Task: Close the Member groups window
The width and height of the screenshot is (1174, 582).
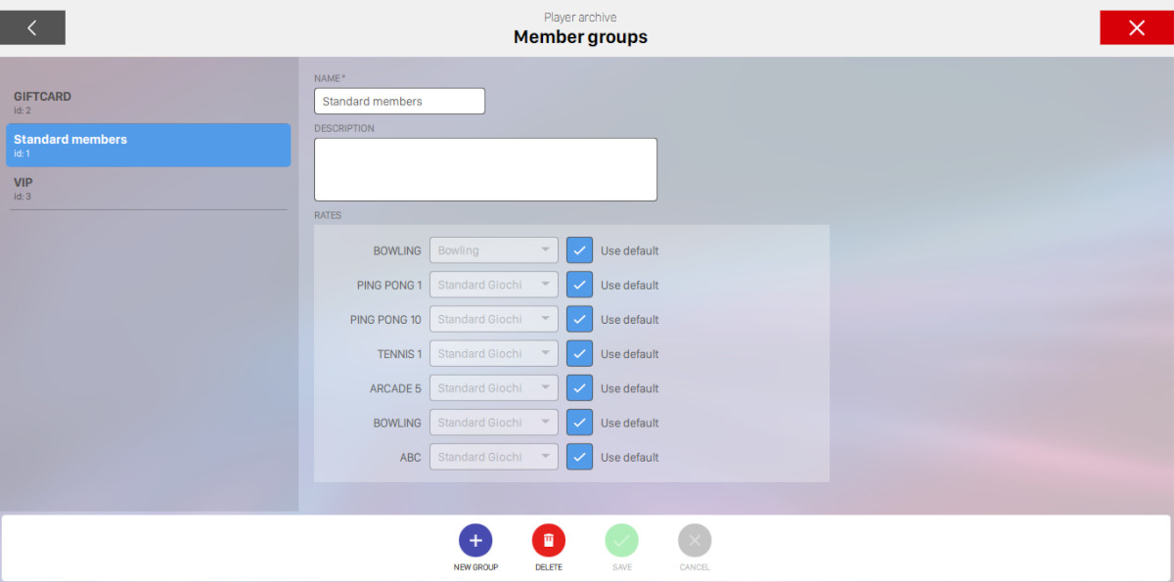Action: click(1136, 27)
